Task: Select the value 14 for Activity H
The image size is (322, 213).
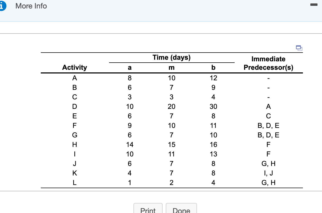Action: (x=129, y=145)
